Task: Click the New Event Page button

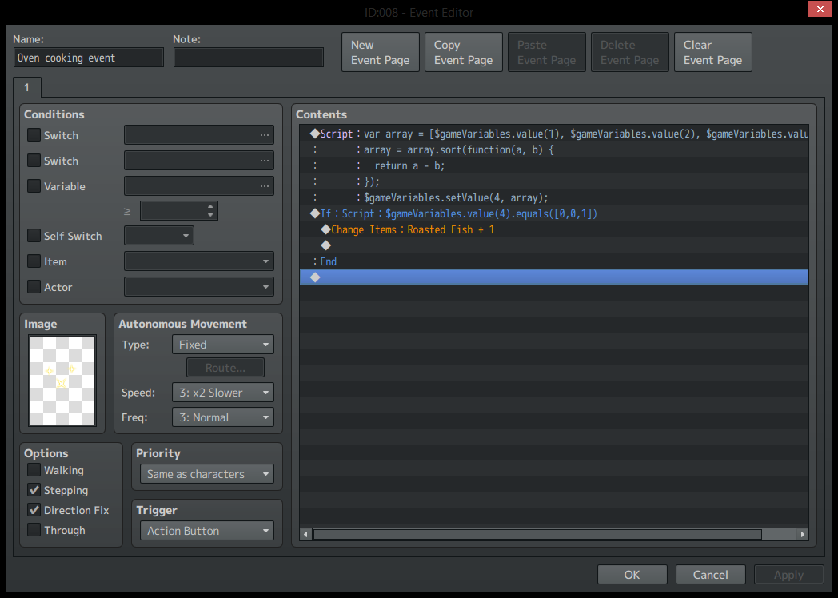Action: pyautogui.click(x=381, y=53)
